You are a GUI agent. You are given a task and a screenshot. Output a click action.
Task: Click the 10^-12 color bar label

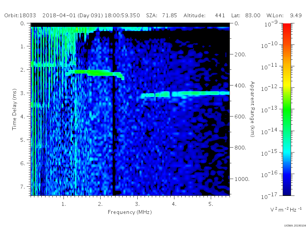coord(269,88)
